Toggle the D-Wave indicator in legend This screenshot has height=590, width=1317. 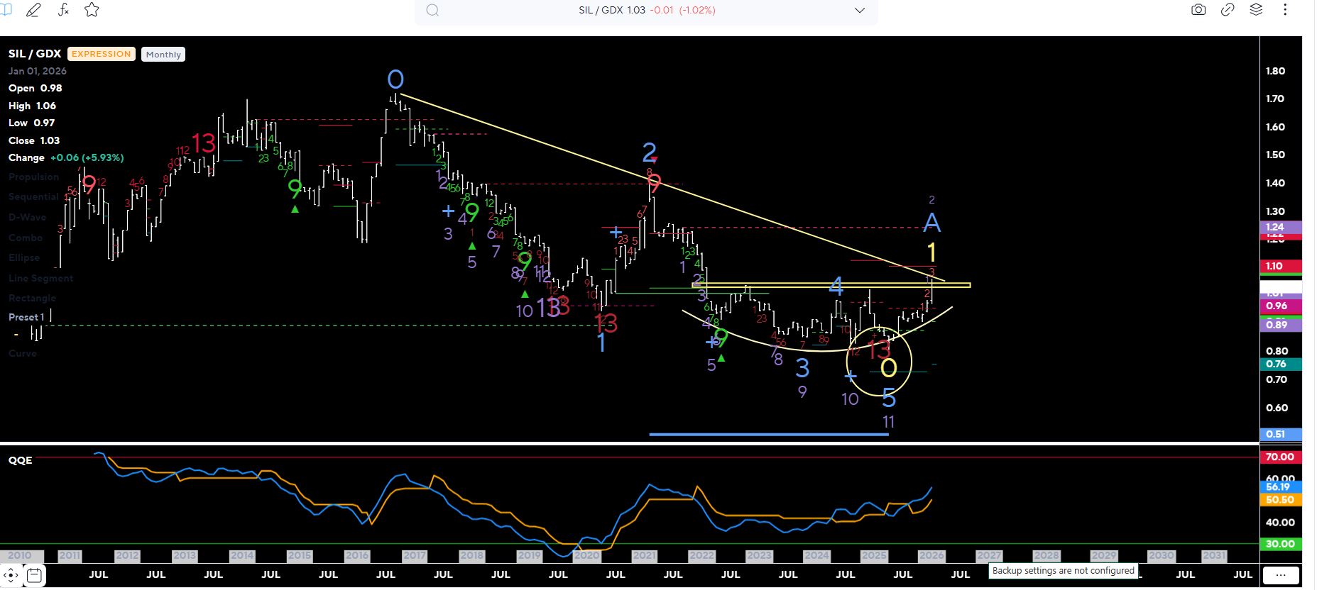point(27,218)
